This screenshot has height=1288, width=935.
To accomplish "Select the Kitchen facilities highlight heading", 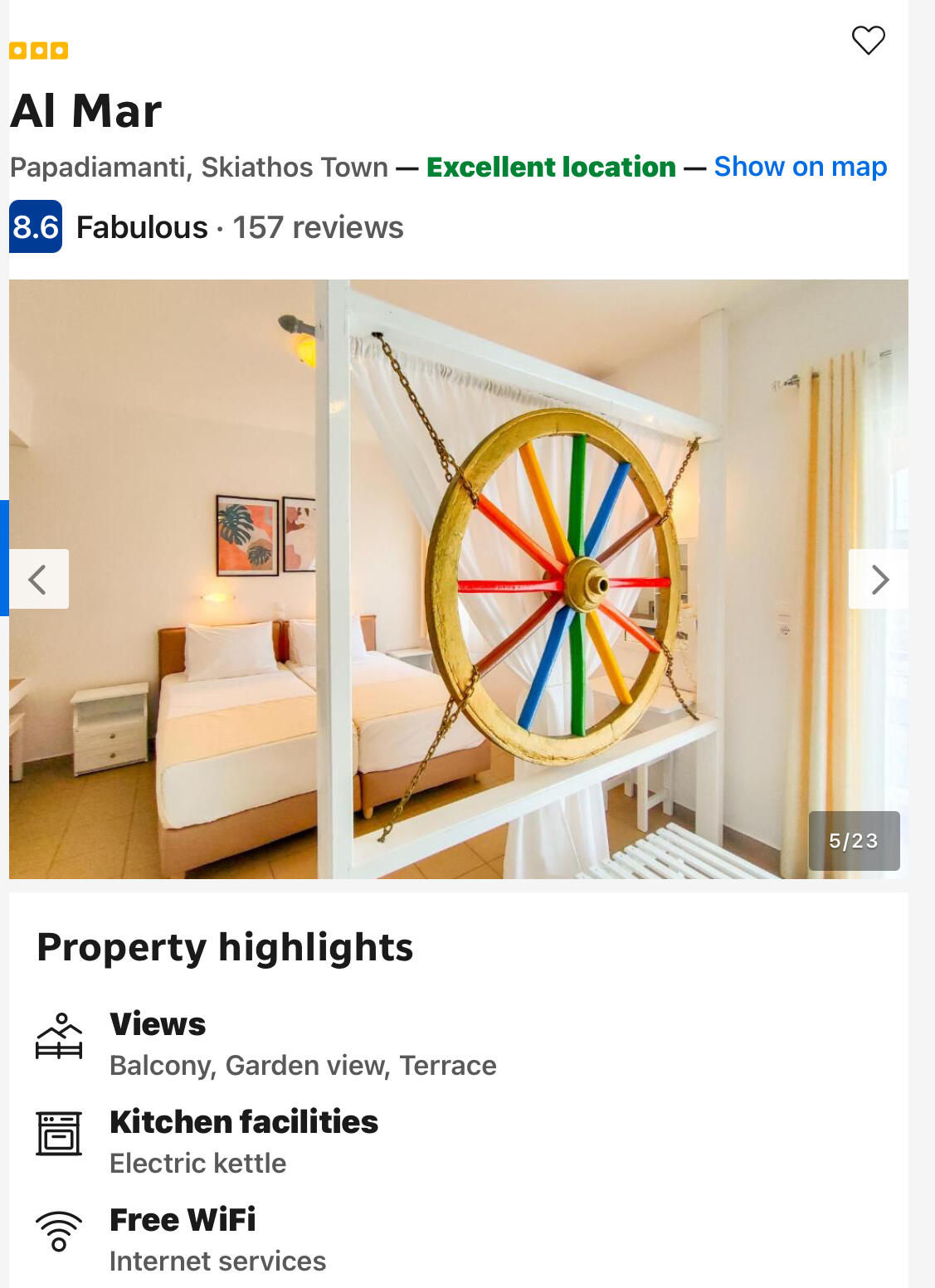I will coord(244,1122).
